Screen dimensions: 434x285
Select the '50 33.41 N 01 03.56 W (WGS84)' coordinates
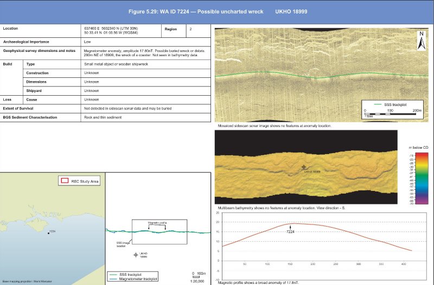(x=111, y=32)
